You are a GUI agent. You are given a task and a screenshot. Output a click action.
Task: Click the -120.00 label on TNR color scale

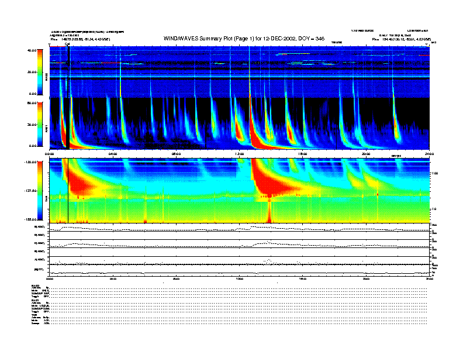tap(31, 162)
